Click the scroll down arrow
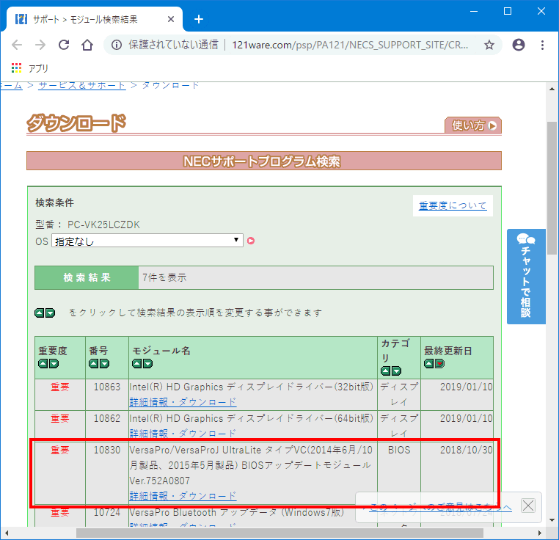Screen dimensions: 559x540 (x=552, y=520)
